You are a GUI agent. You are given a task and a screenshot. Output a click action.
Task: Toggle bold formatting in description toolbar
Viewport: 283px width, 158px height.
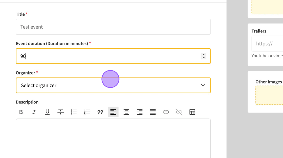[x=21, y=112]
